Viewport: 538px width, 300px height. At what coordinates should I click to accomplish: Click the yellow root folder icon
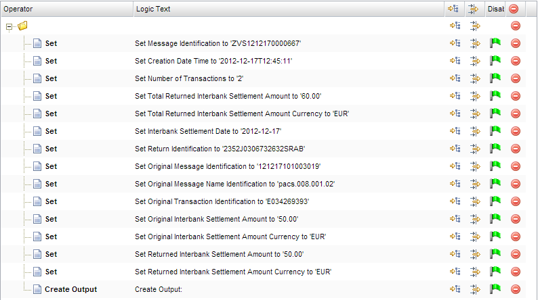pos(22,26)
